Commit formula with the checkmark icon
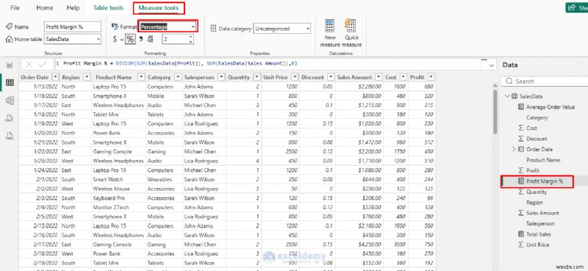Screen dimensions: 588x271 43,65
